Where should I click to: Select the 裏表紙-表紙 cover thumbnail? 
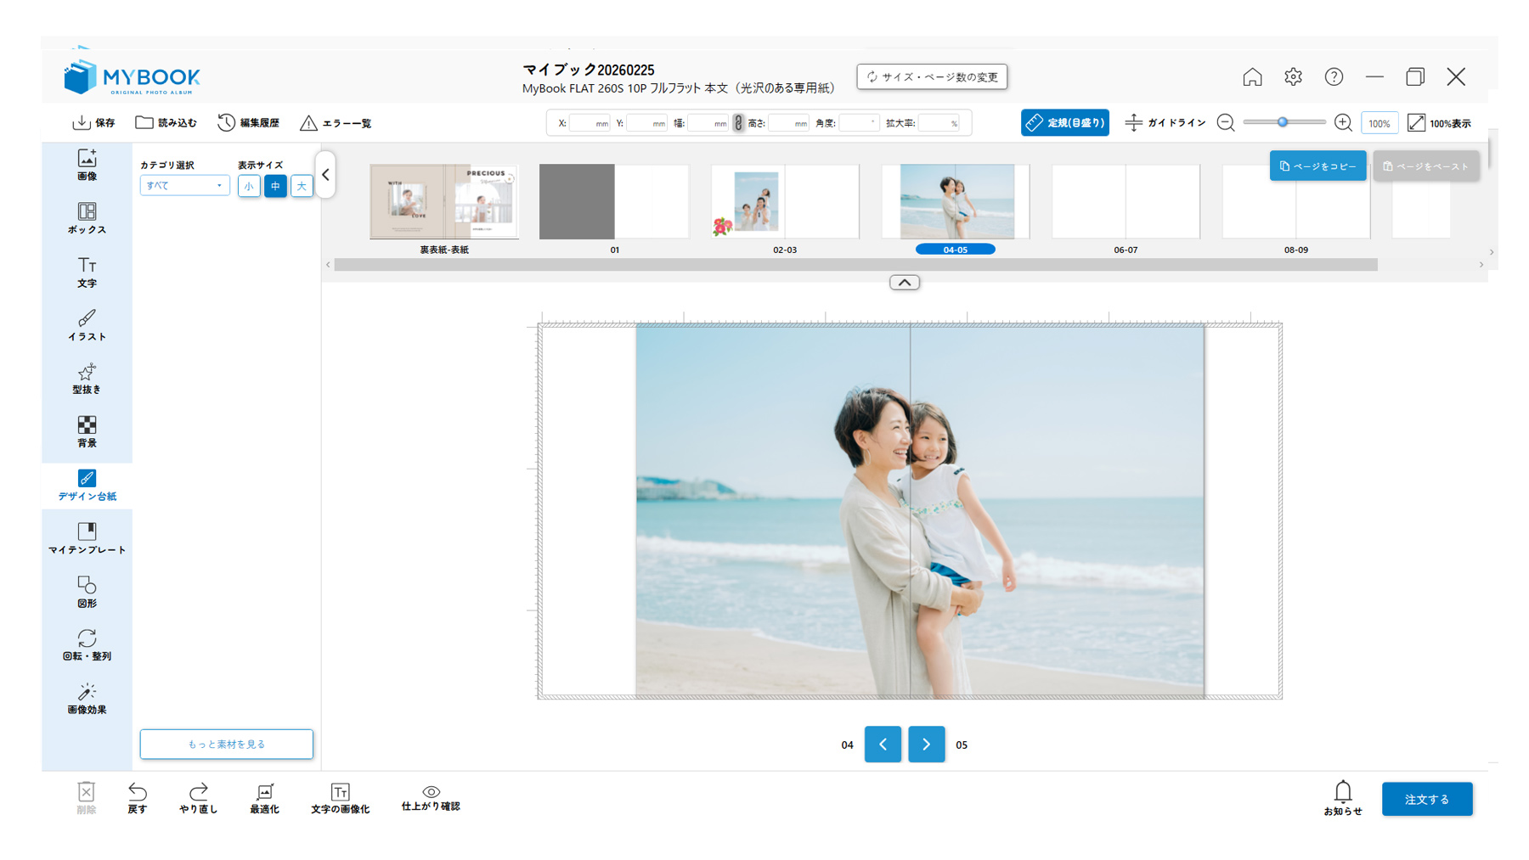tap(444, 201)
